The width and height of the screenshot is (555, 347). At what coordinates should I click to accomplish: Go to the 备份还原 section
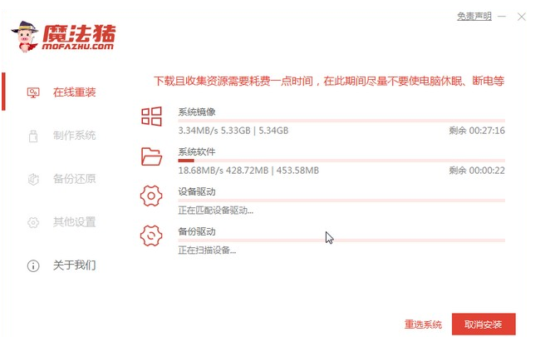click(74, 179)
